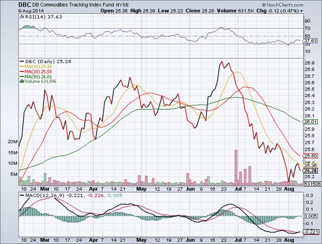Image resolution: width=322 pixels, height=244 pixels.
Task: Click the 37.63 RSI value tag on right axis
Action: pos(311,40)
